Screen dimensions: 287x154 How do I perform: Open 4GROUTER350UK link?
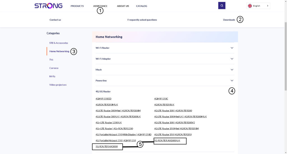click(164, 105)
